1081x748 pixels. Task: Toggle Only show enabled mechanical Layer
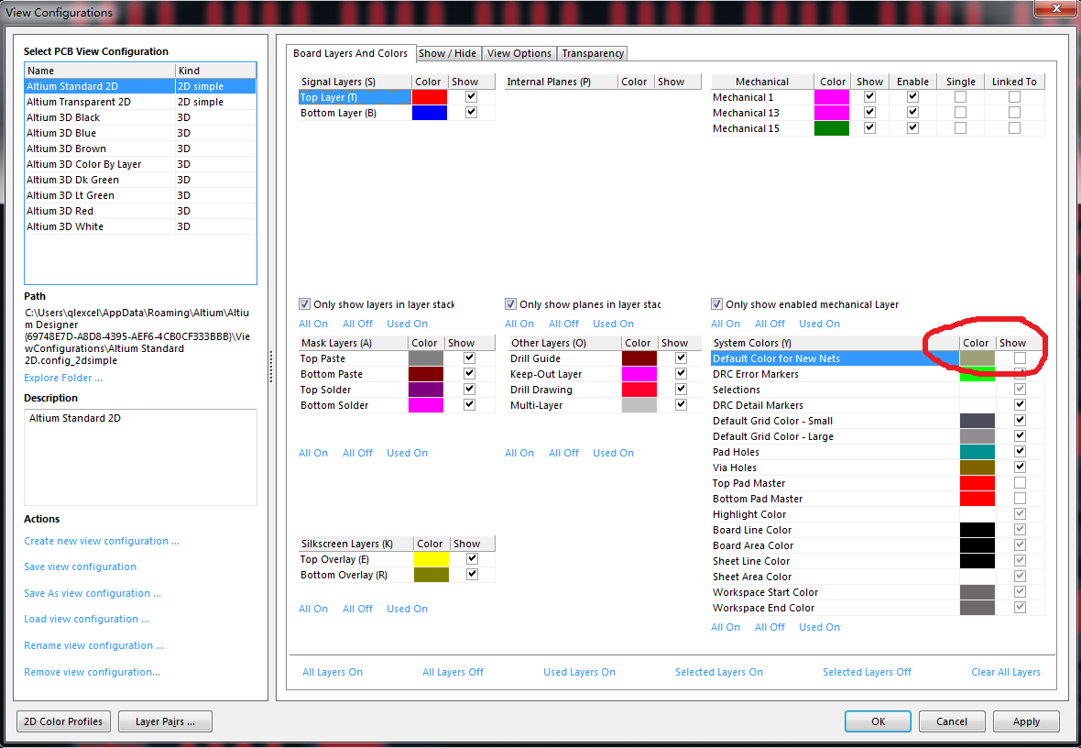[717, 303]
